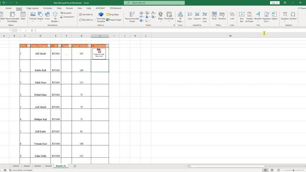Switch to Sheet2 tab

click(27, 166)
